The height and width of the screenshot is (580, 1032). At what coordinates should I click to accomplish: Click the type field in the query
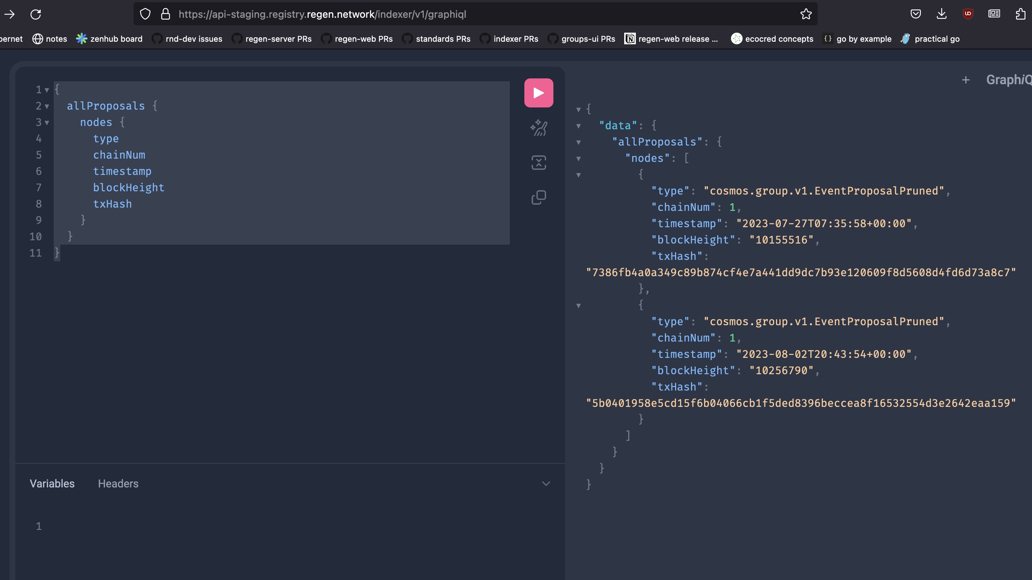click(x=106, y=139)
